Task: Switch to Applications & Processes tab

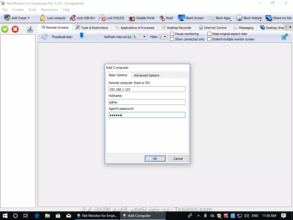Action: [x=135, y=28]
